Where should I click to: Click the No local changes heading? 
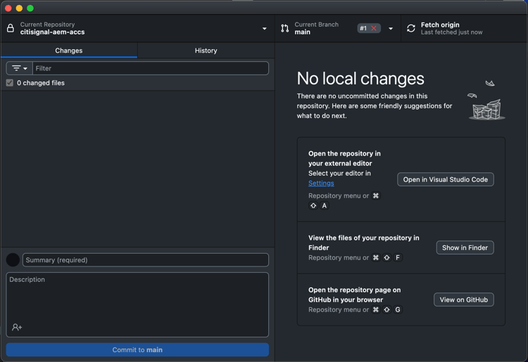(x=360, y=78)
